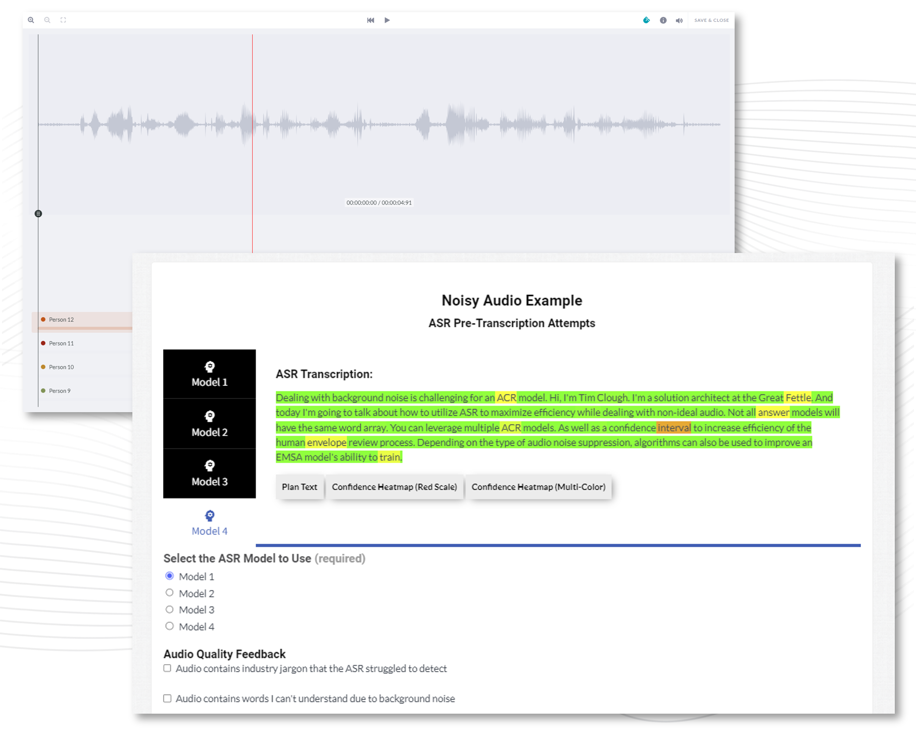Select Model 2 radio button

(169, 592)
